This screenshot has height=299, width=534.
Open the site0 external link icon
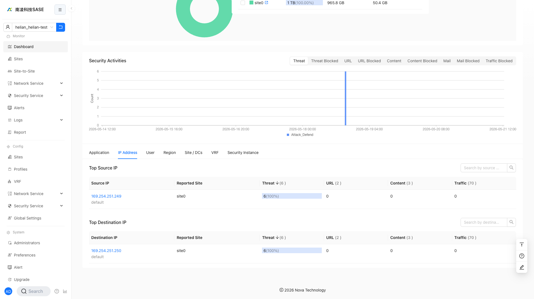click(266, 3)
